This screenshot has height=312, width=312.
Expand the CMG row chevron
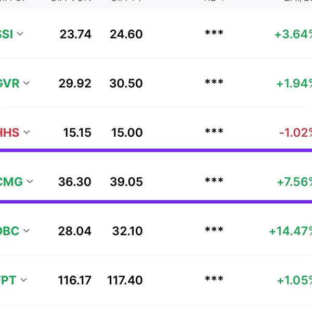tap(30, 181)
